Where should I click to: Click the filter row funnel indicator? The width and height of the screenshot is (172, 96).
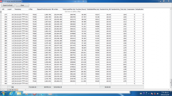pyautogui.click(x=1, y=12)
